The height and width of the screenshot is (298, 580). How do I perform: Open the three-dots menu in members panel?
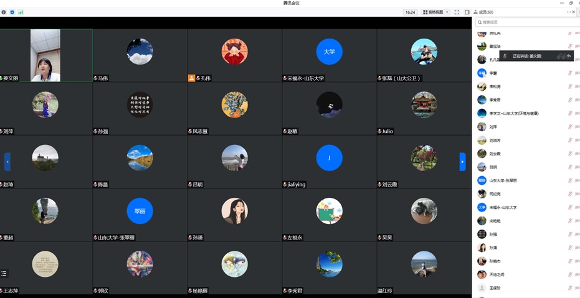[568, 12]
